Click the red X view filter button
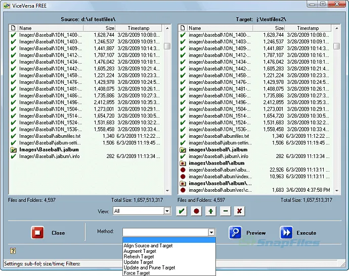The height and width of the screenshot is (276, 349). (239, 211)
